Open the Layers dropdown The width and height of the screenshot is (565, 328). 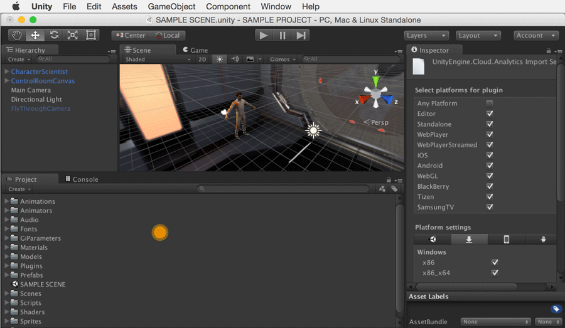pos(426,36)
